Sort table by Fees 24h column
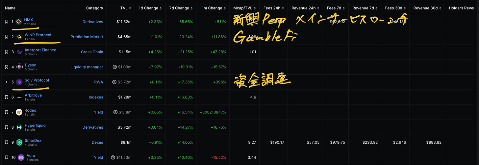This screenshot has height=165, width=479. 273,8
